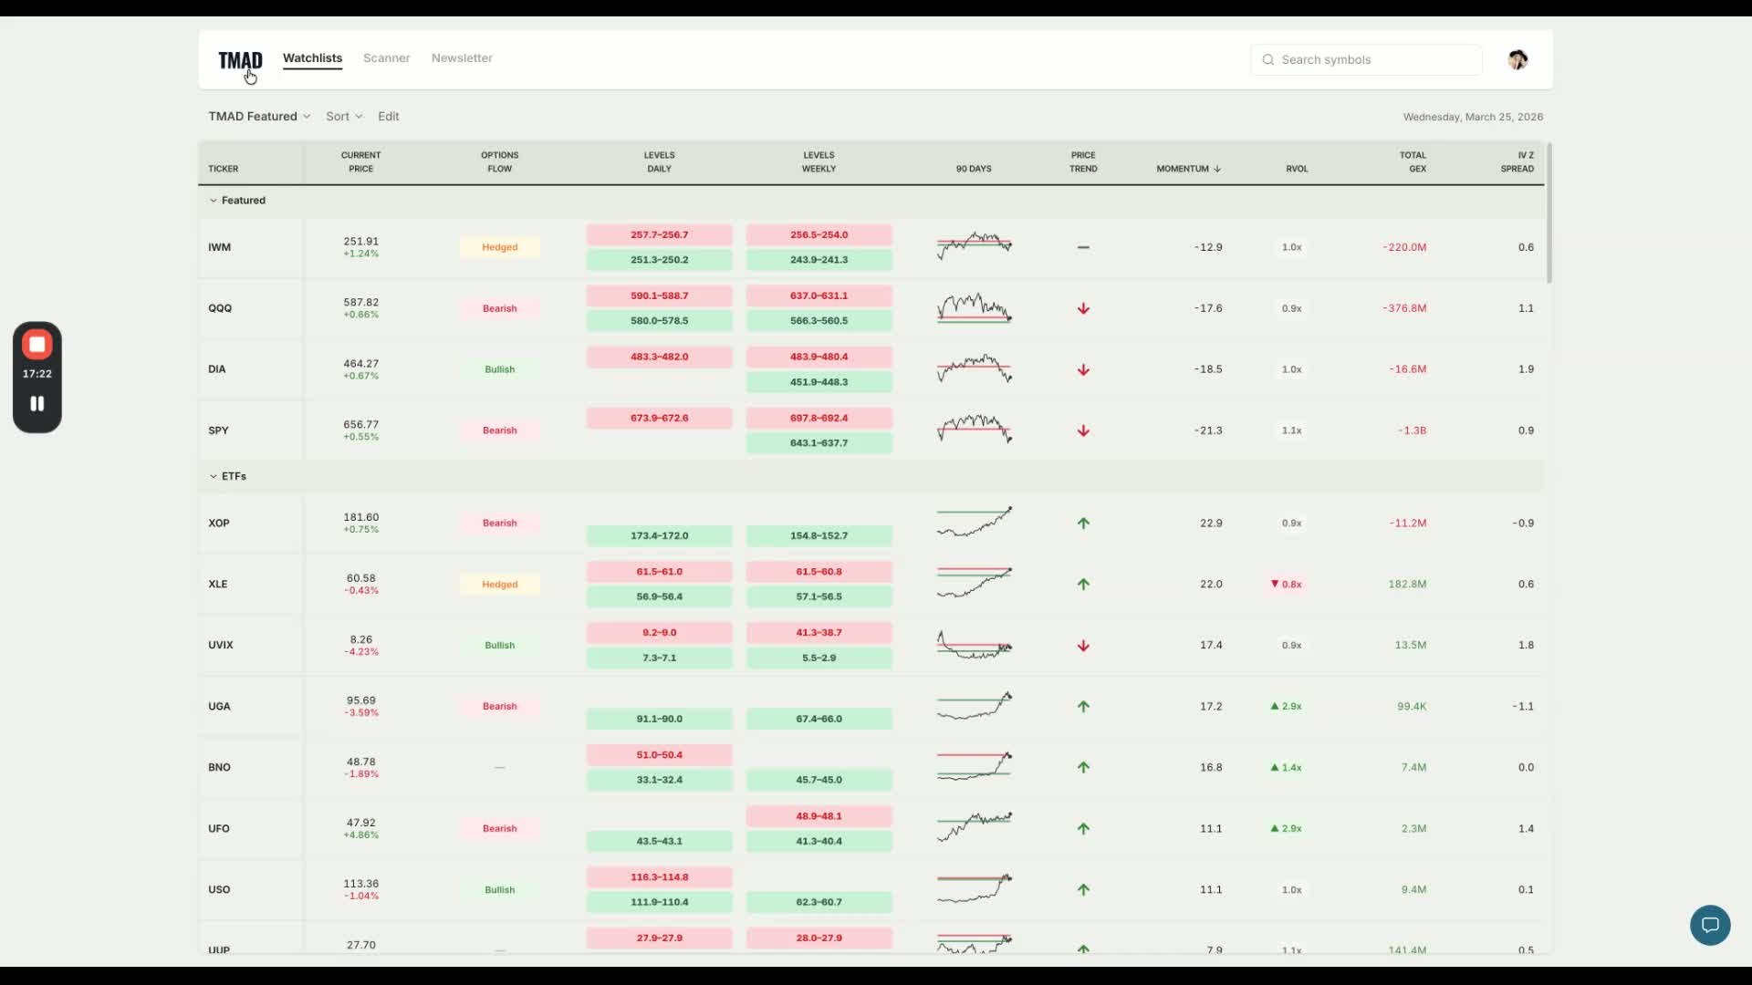Open the chat support bubble
Viewport: 1752px width, 985px height.
coord(1709,925)
